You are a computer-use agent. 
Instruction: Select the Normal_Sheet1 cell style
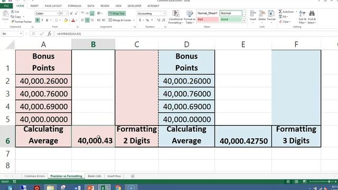208,13
